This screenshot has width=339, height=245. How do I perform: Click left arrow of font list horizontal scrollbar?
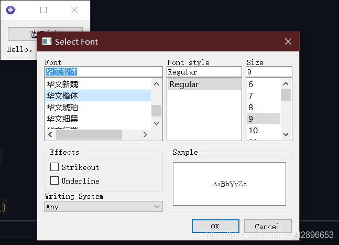coord(50,135)
